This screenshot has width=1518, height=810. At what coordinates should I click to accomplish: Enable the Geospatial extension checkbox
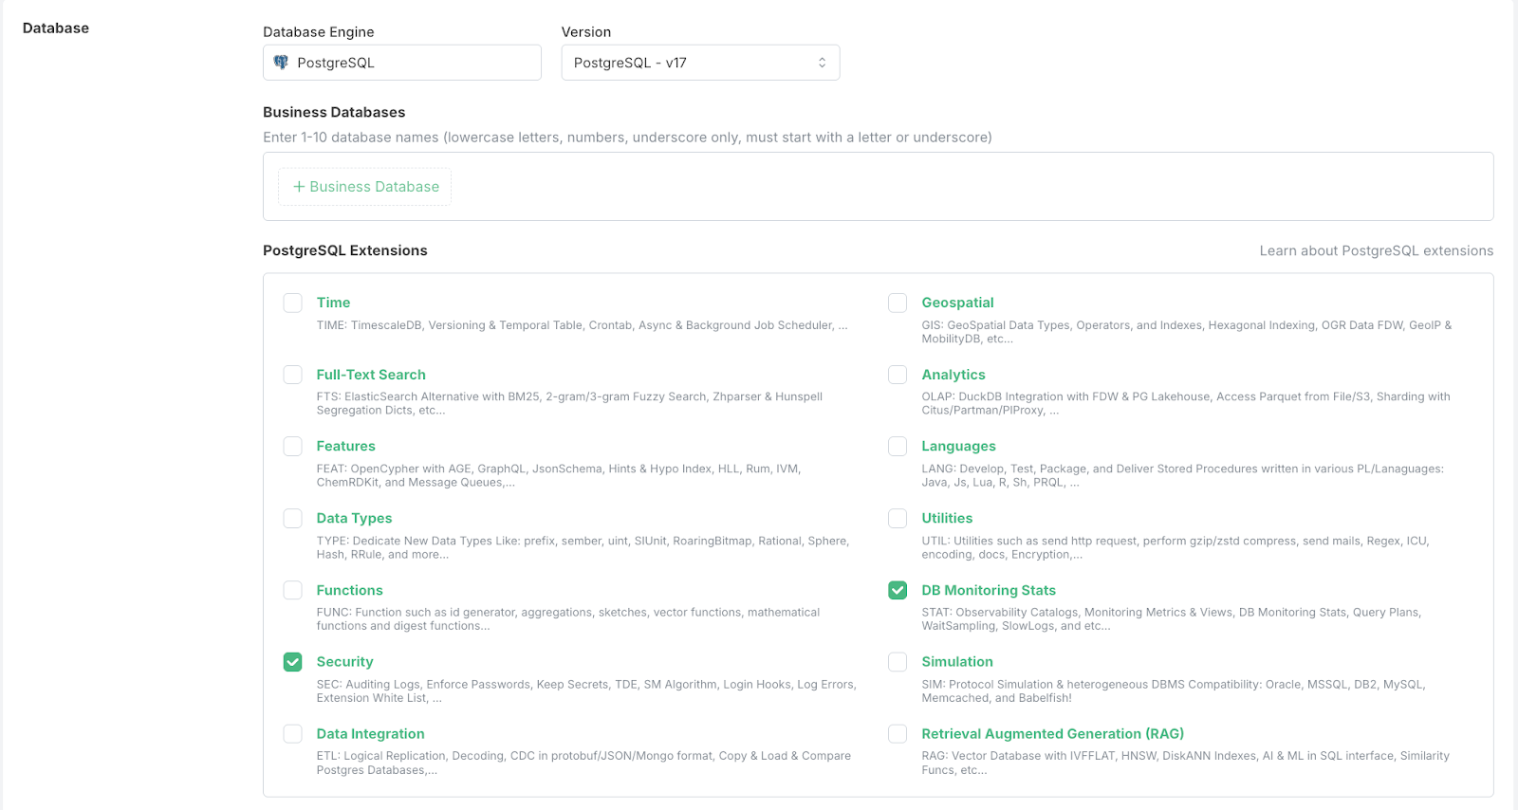[898, 303]
